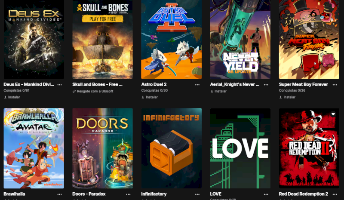The image size is (344, 200).
Task: Open three-dot menu for Skull and Bones
Action: pos(128,85)
